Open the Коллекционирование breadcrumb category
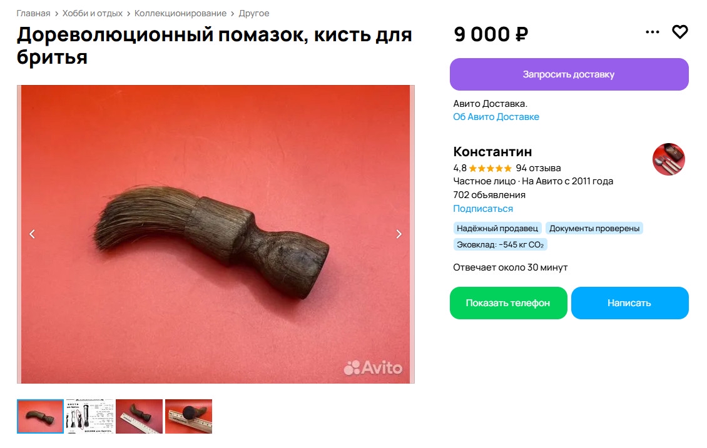This screenshot has height=448, width=707. [180, 14]
